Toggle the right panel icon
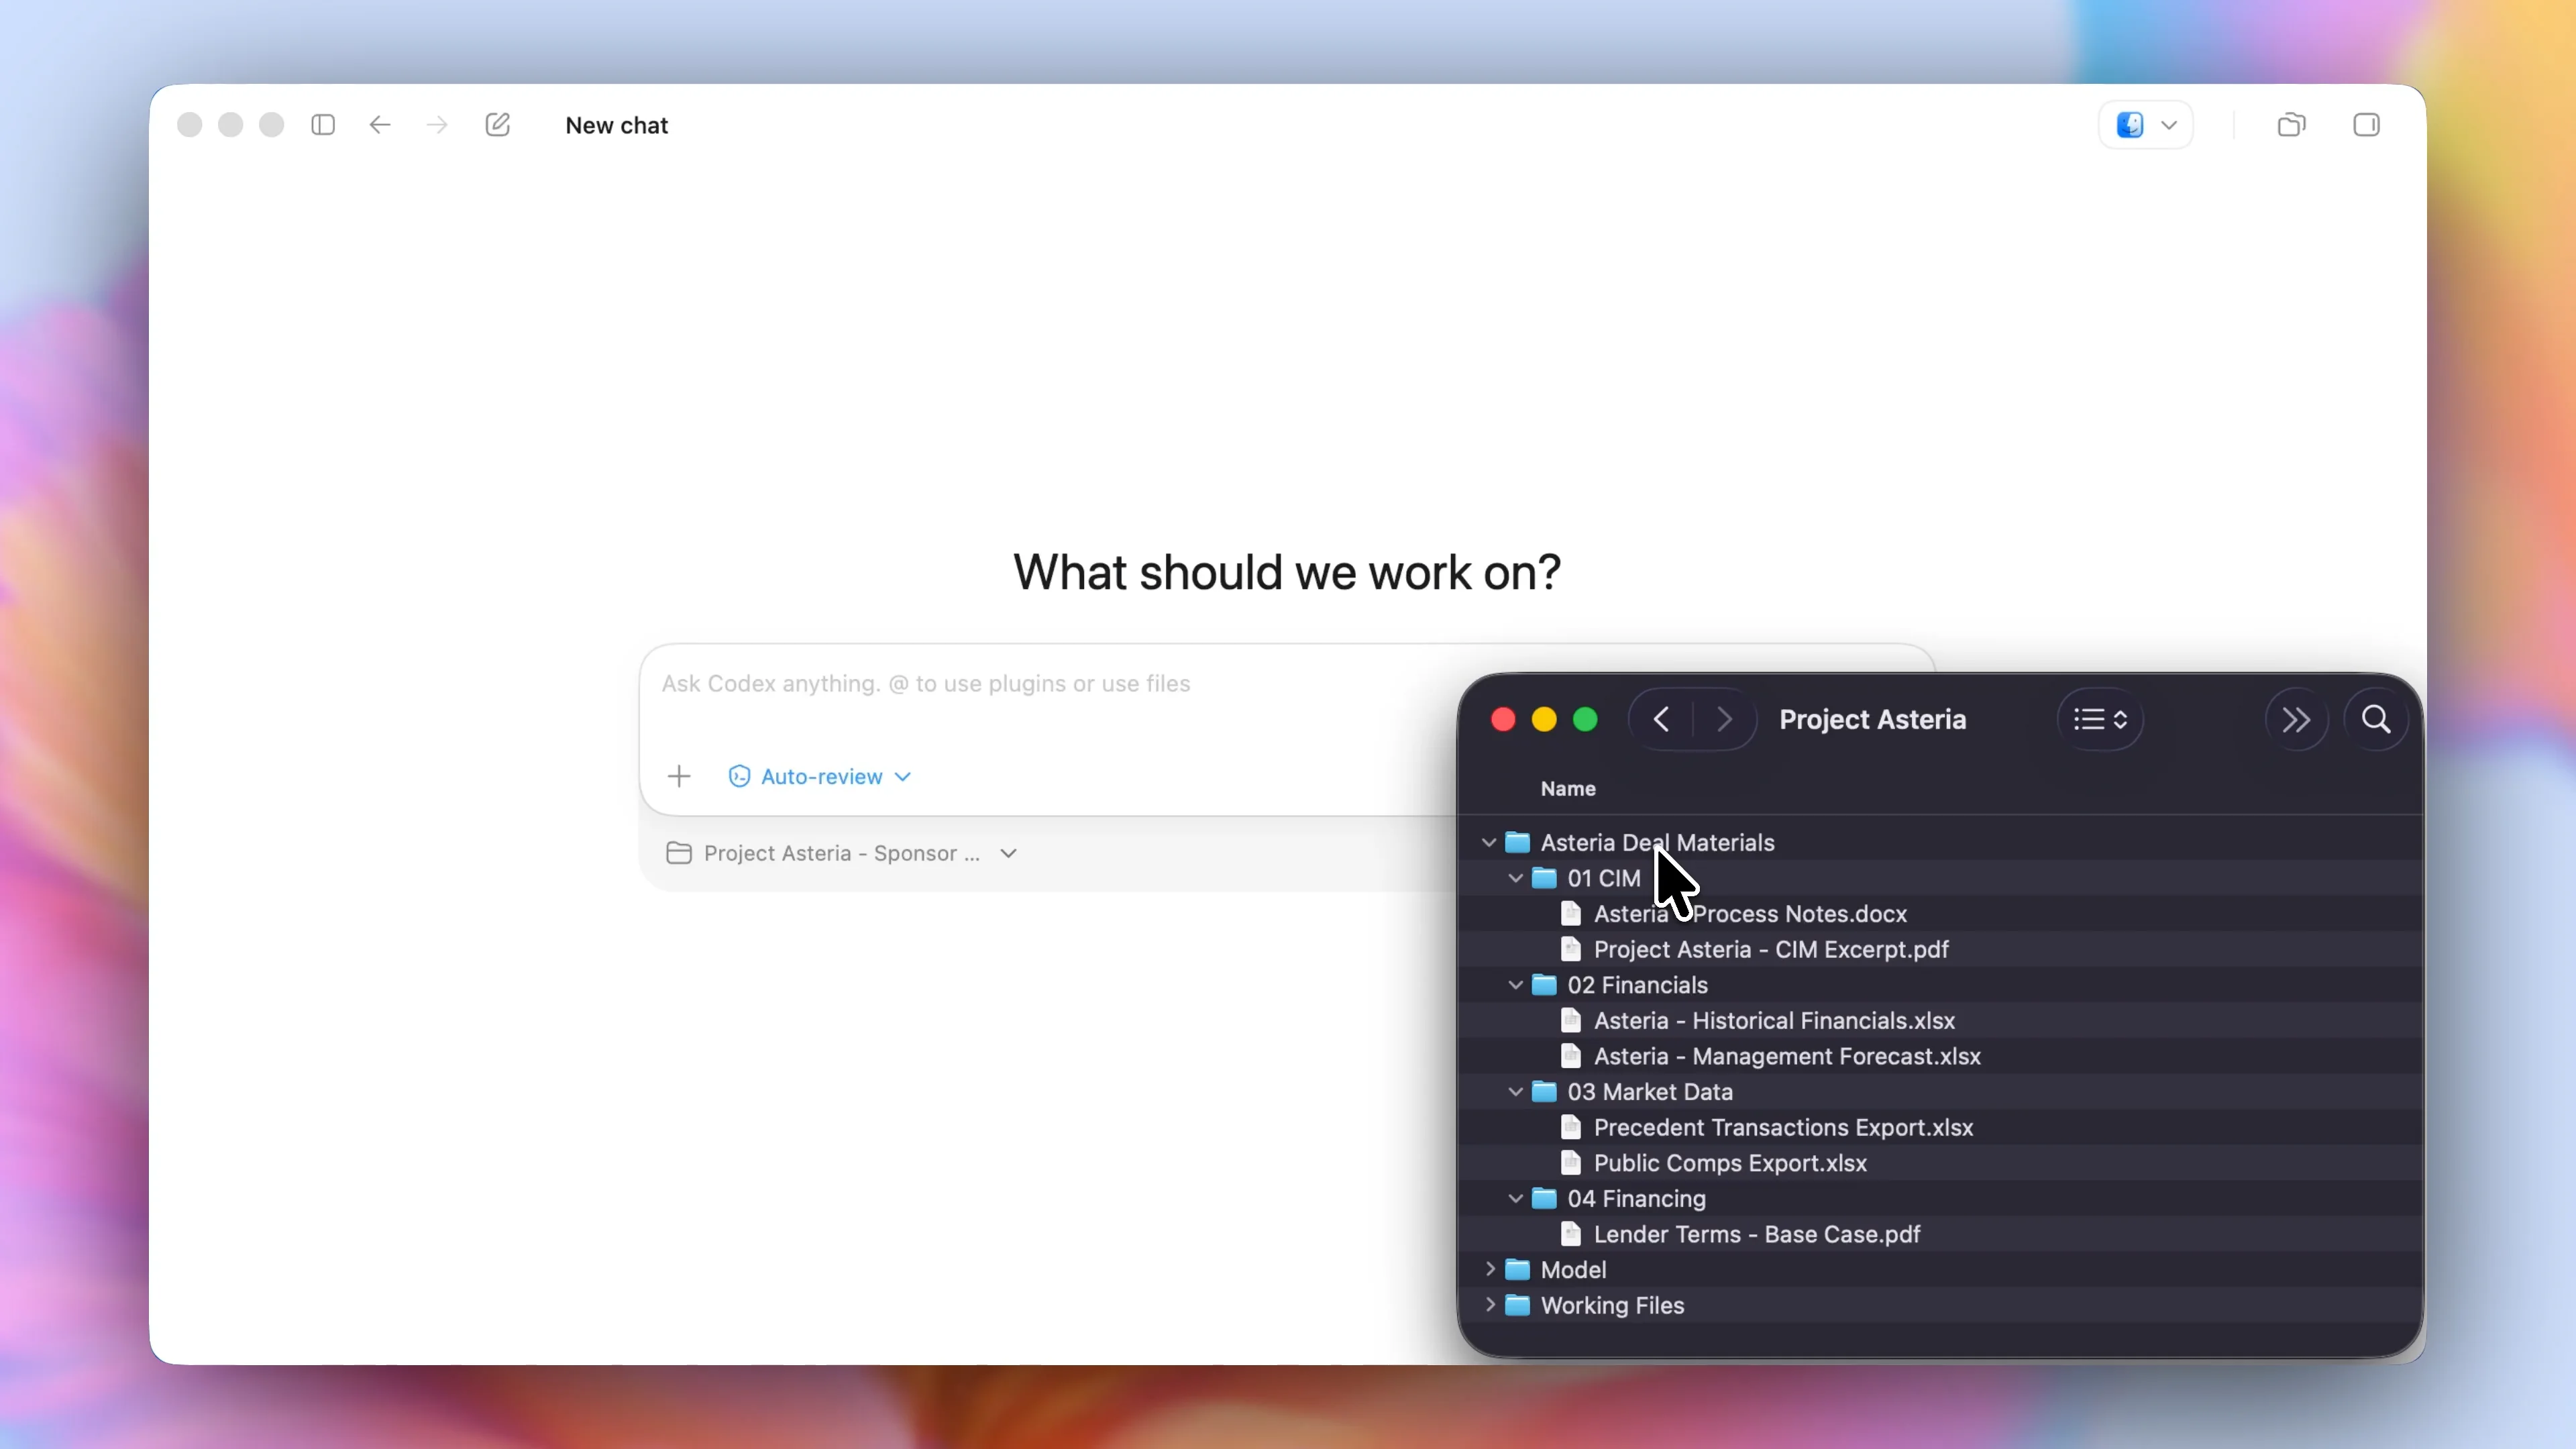This screenshot has height=1449, width=2576. coord(2366,125)
